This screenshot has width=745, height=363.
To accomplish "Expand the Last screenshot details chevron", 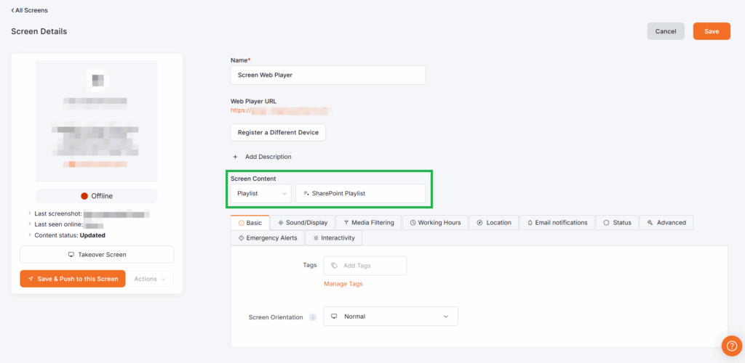I will pos(30,213).
